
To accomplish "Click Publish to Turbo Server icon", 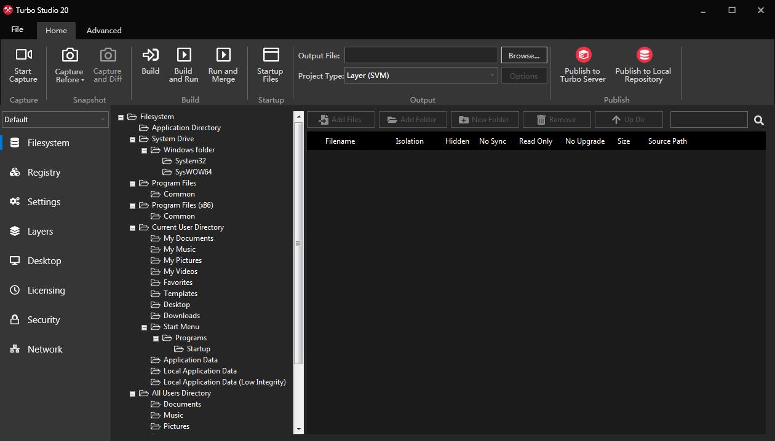I will pyautogui.click(x=583, y=55).
